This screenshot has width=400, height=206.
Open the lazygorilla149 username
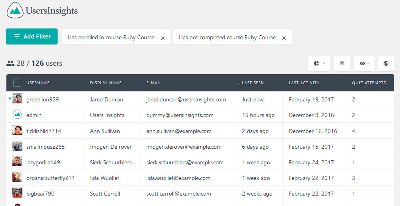(43, 163)
